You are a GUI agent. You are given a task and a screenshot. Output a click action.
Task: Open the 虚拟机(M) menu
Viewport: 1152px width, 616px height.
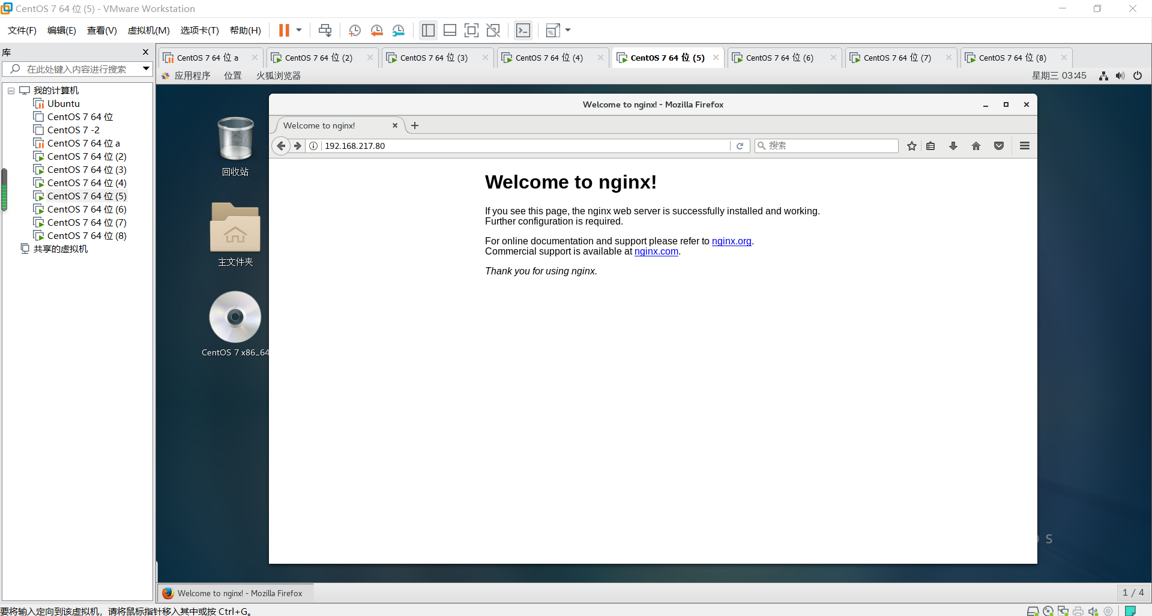tap(149, 31)
